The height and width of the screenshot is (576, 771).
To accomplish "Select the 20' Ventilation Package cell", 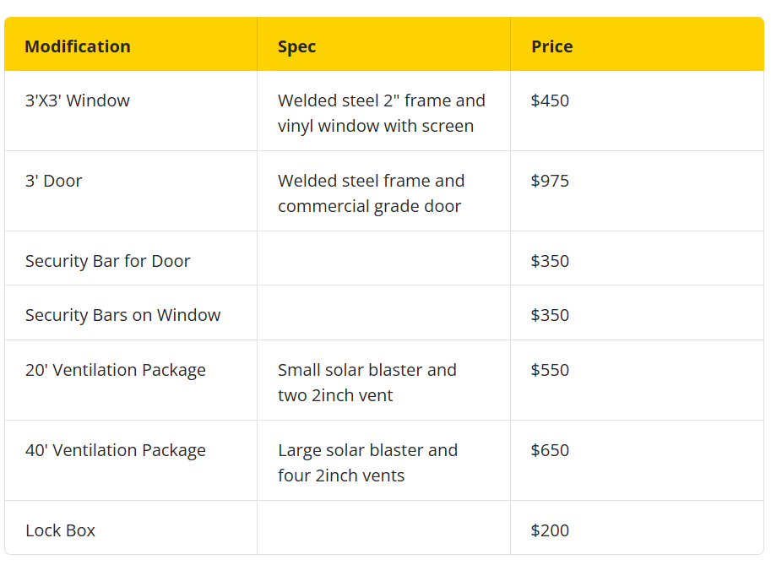I will point(116,370).
